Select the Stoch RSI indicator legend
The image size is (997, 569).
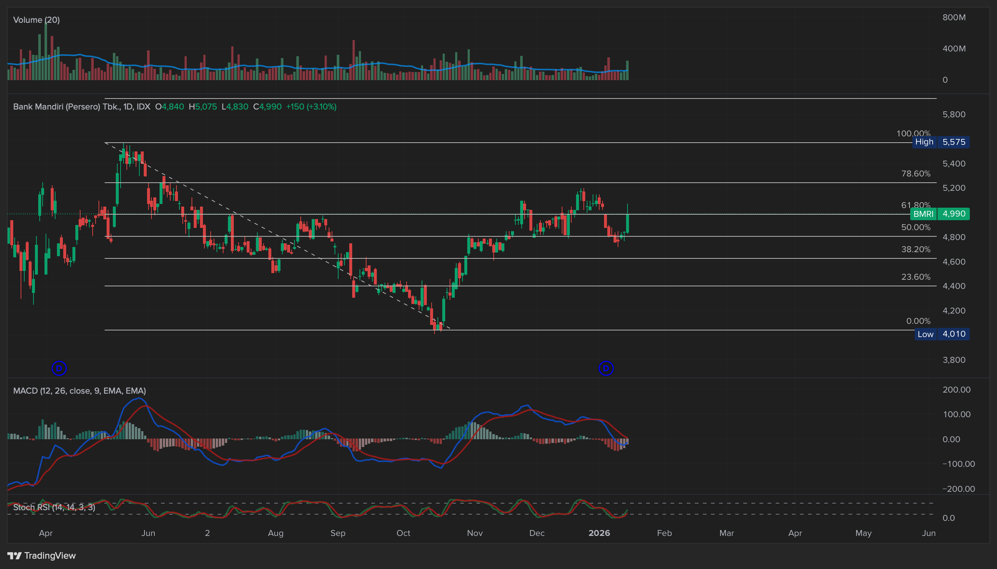pos(54,507)
